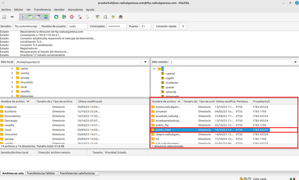This screenshot has width=299, height=180.
Task: Sort remote files by Nombre de archivo
Action: coord(166,102)
